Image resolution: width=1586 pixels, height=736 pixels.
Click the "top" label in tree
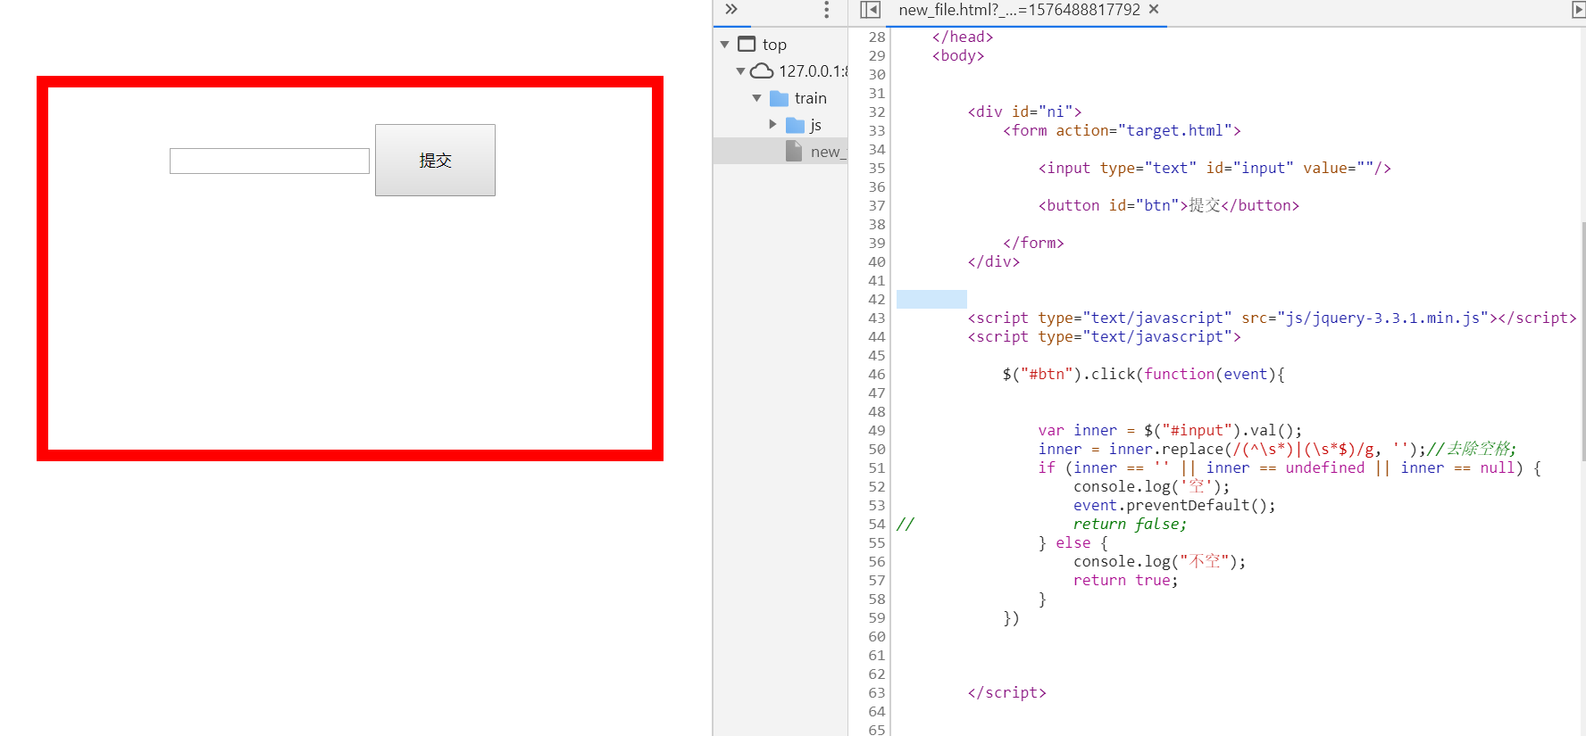pyautogui.click(x=774, y=45)
